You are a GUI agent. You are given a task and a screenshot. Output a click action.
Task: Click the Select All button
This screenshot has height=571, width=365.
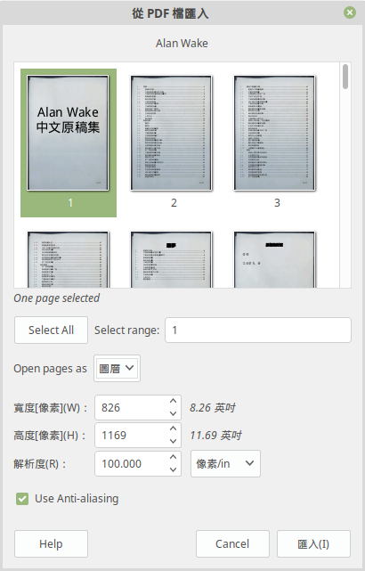tap(51, 330)
